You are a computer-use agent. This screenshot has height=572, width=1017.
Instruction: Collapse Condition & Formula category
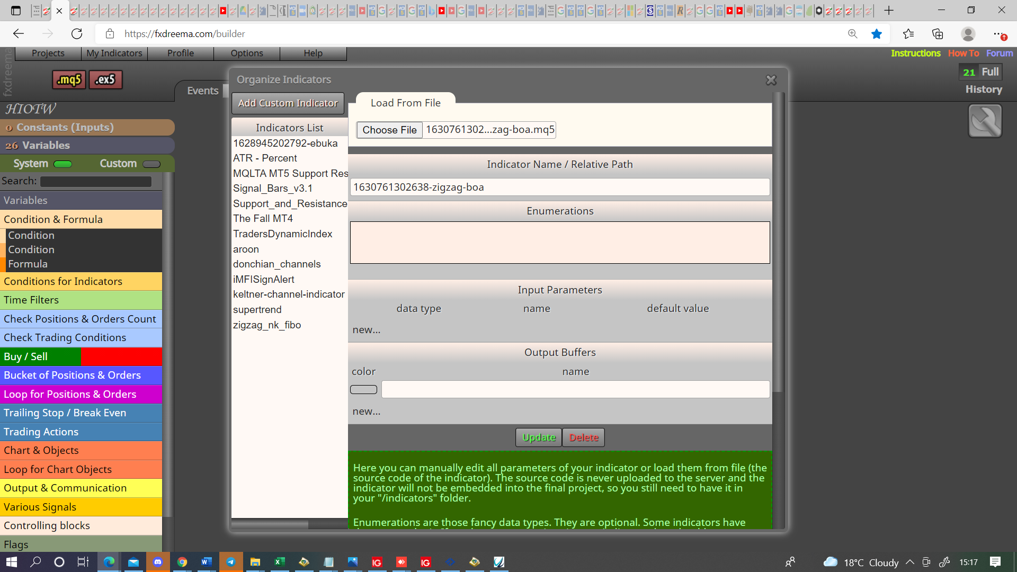[x=81, y=219]
